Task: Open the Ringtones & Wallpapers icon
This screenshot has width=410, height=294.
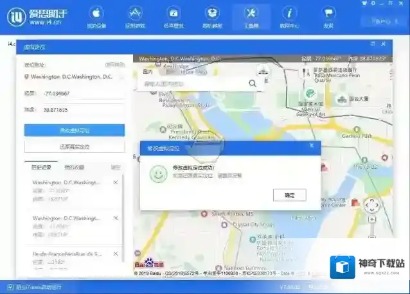Action: (x=173, y=16)
